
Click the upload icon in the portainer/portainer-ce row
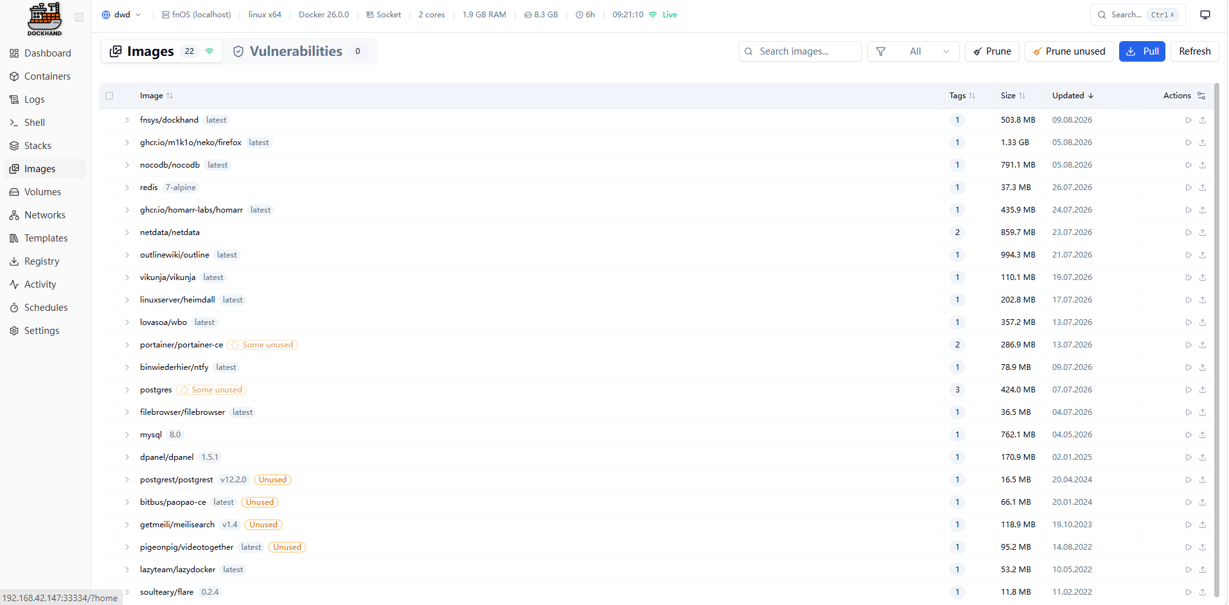tap(1203, 345)
